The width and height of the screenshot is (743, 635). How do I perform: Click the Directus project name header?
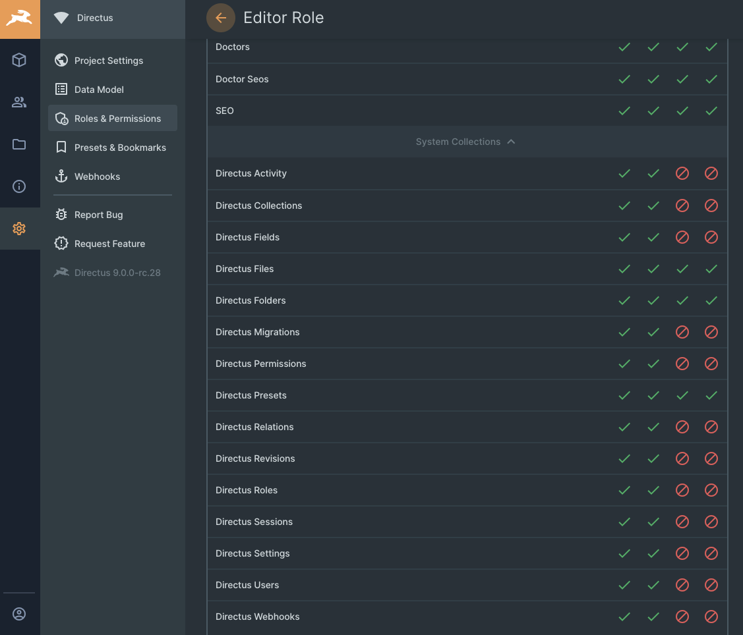tap(95, 18)
